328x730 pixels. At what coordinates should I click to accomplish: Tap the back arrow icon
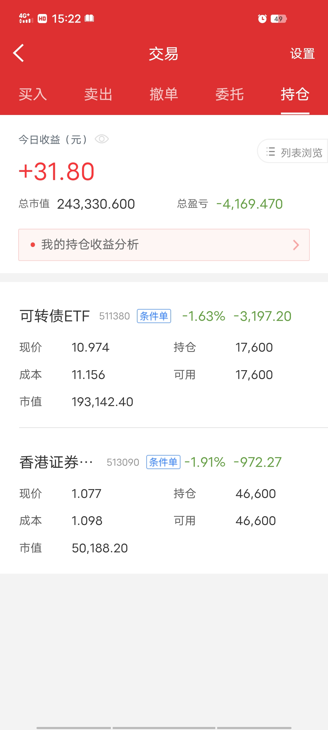click(x=19, y=53)
